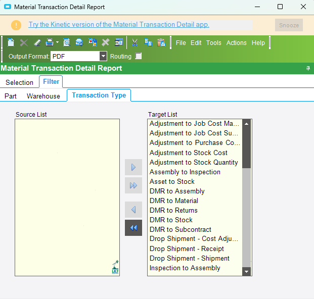
Task: Open the Print icon's dropdown arrow
Action: (x=57, y=42)
